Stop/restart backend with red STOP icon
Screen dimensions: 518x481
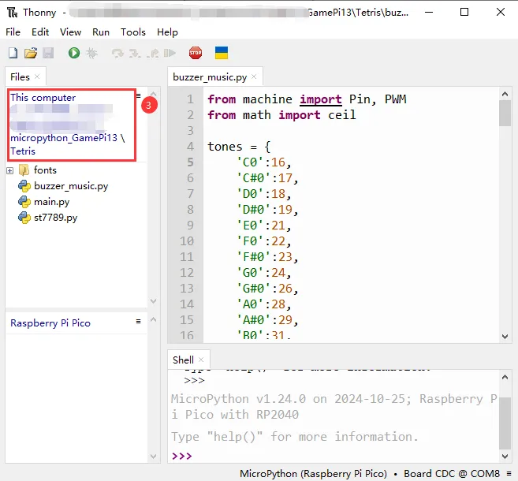click(196, 53)
